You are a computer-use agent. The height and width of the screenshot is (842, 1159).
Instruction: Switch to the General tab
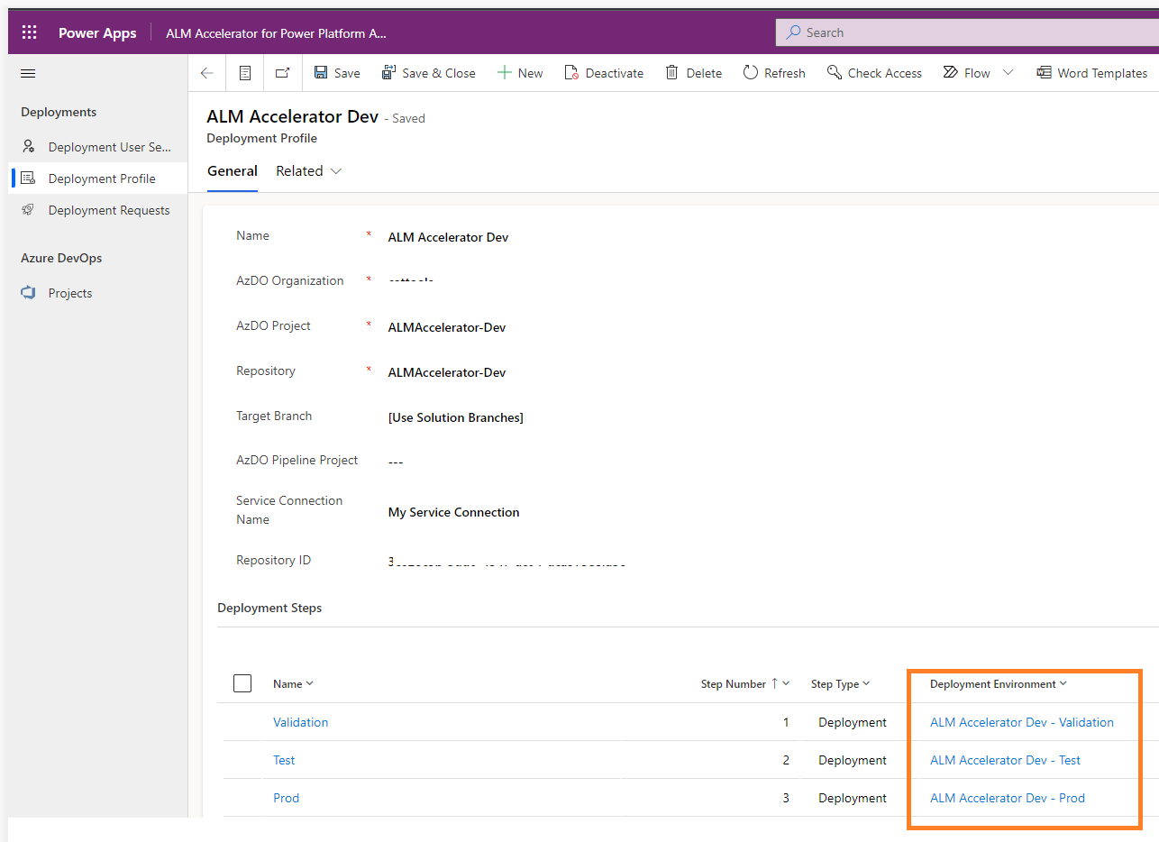pos(232,170)
